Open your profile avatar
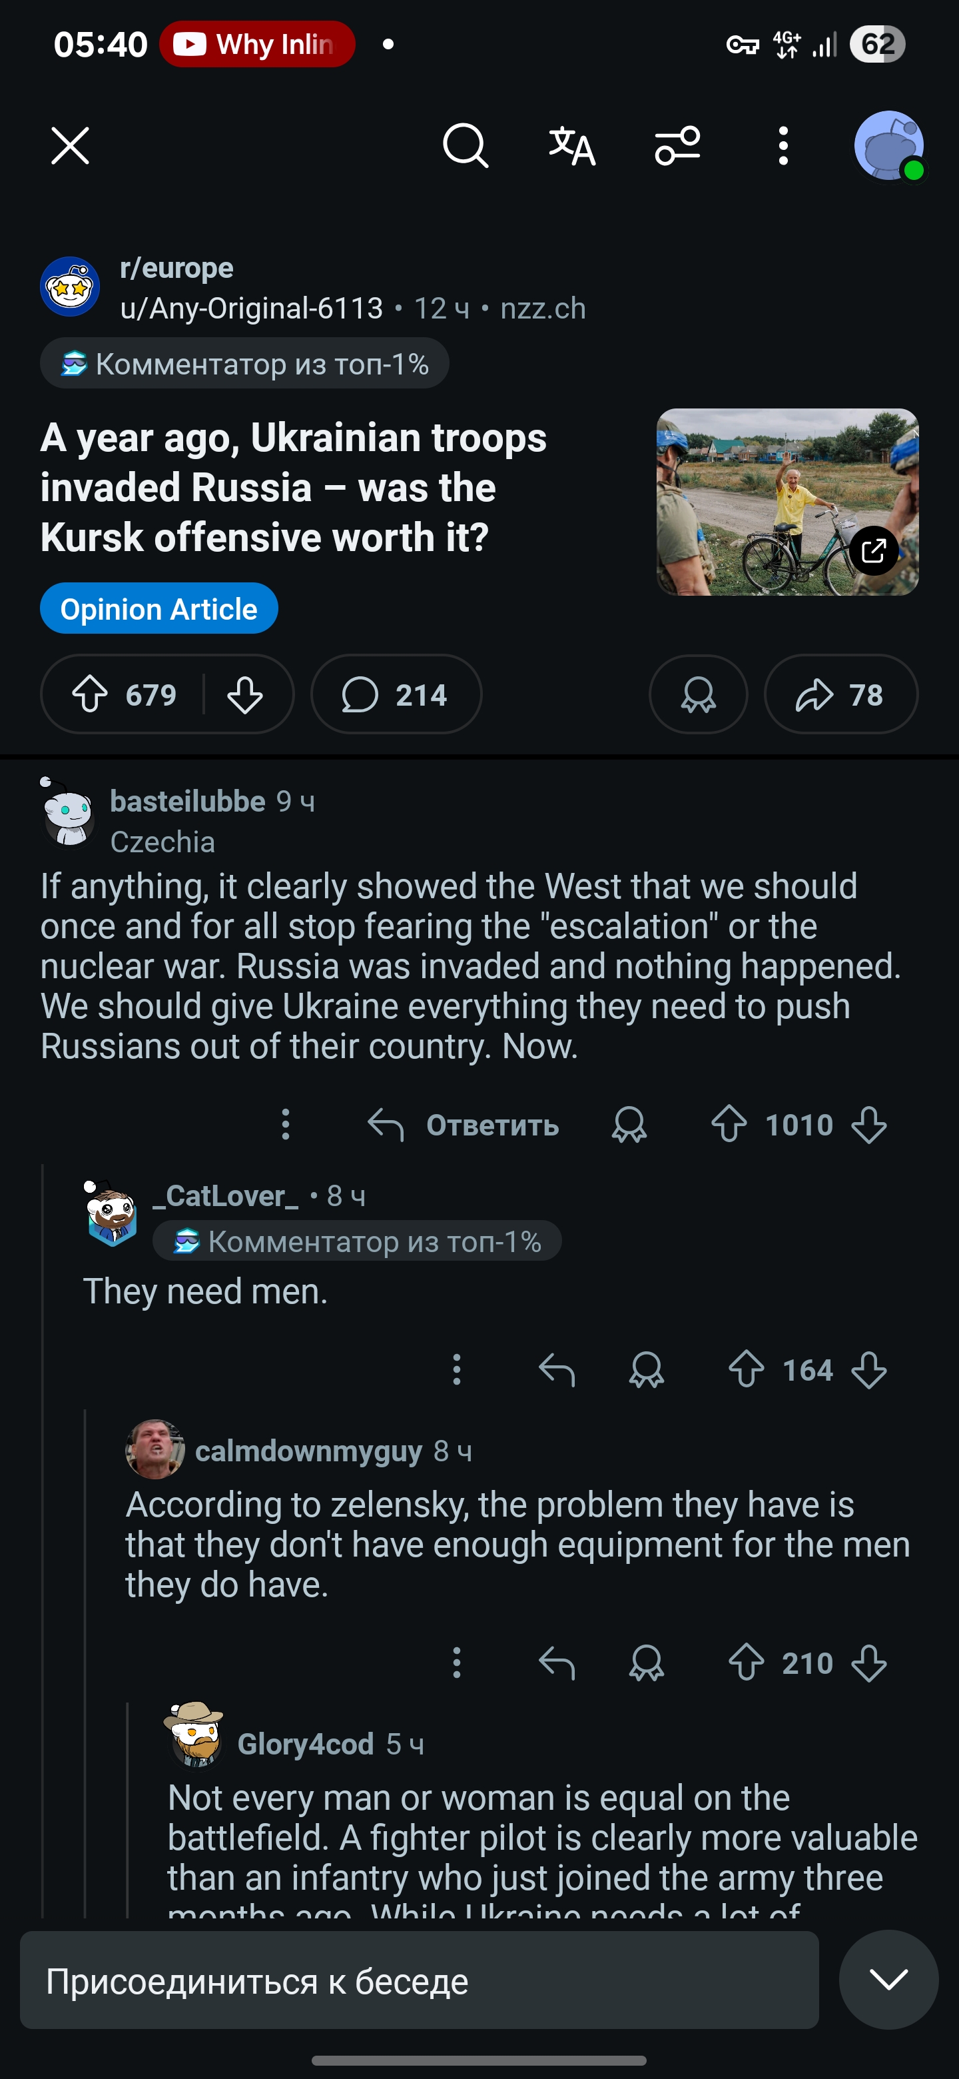This screenshot has height=2079, width=959. pos(889,146)
